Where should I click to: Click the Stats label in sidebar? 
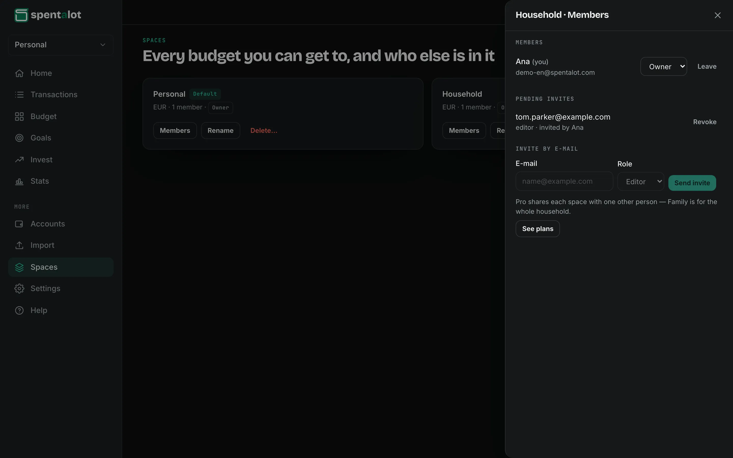tap(40, 181)
